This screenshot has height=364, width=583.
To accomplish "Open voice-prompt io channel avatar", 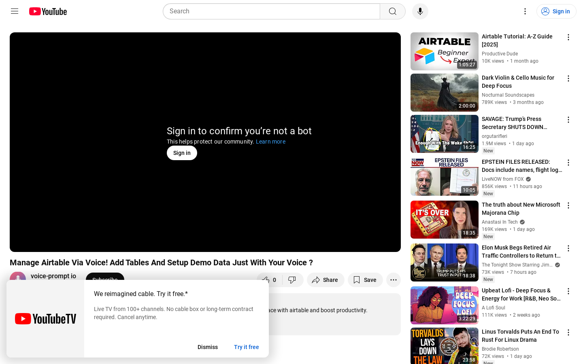I will point(18,276).
